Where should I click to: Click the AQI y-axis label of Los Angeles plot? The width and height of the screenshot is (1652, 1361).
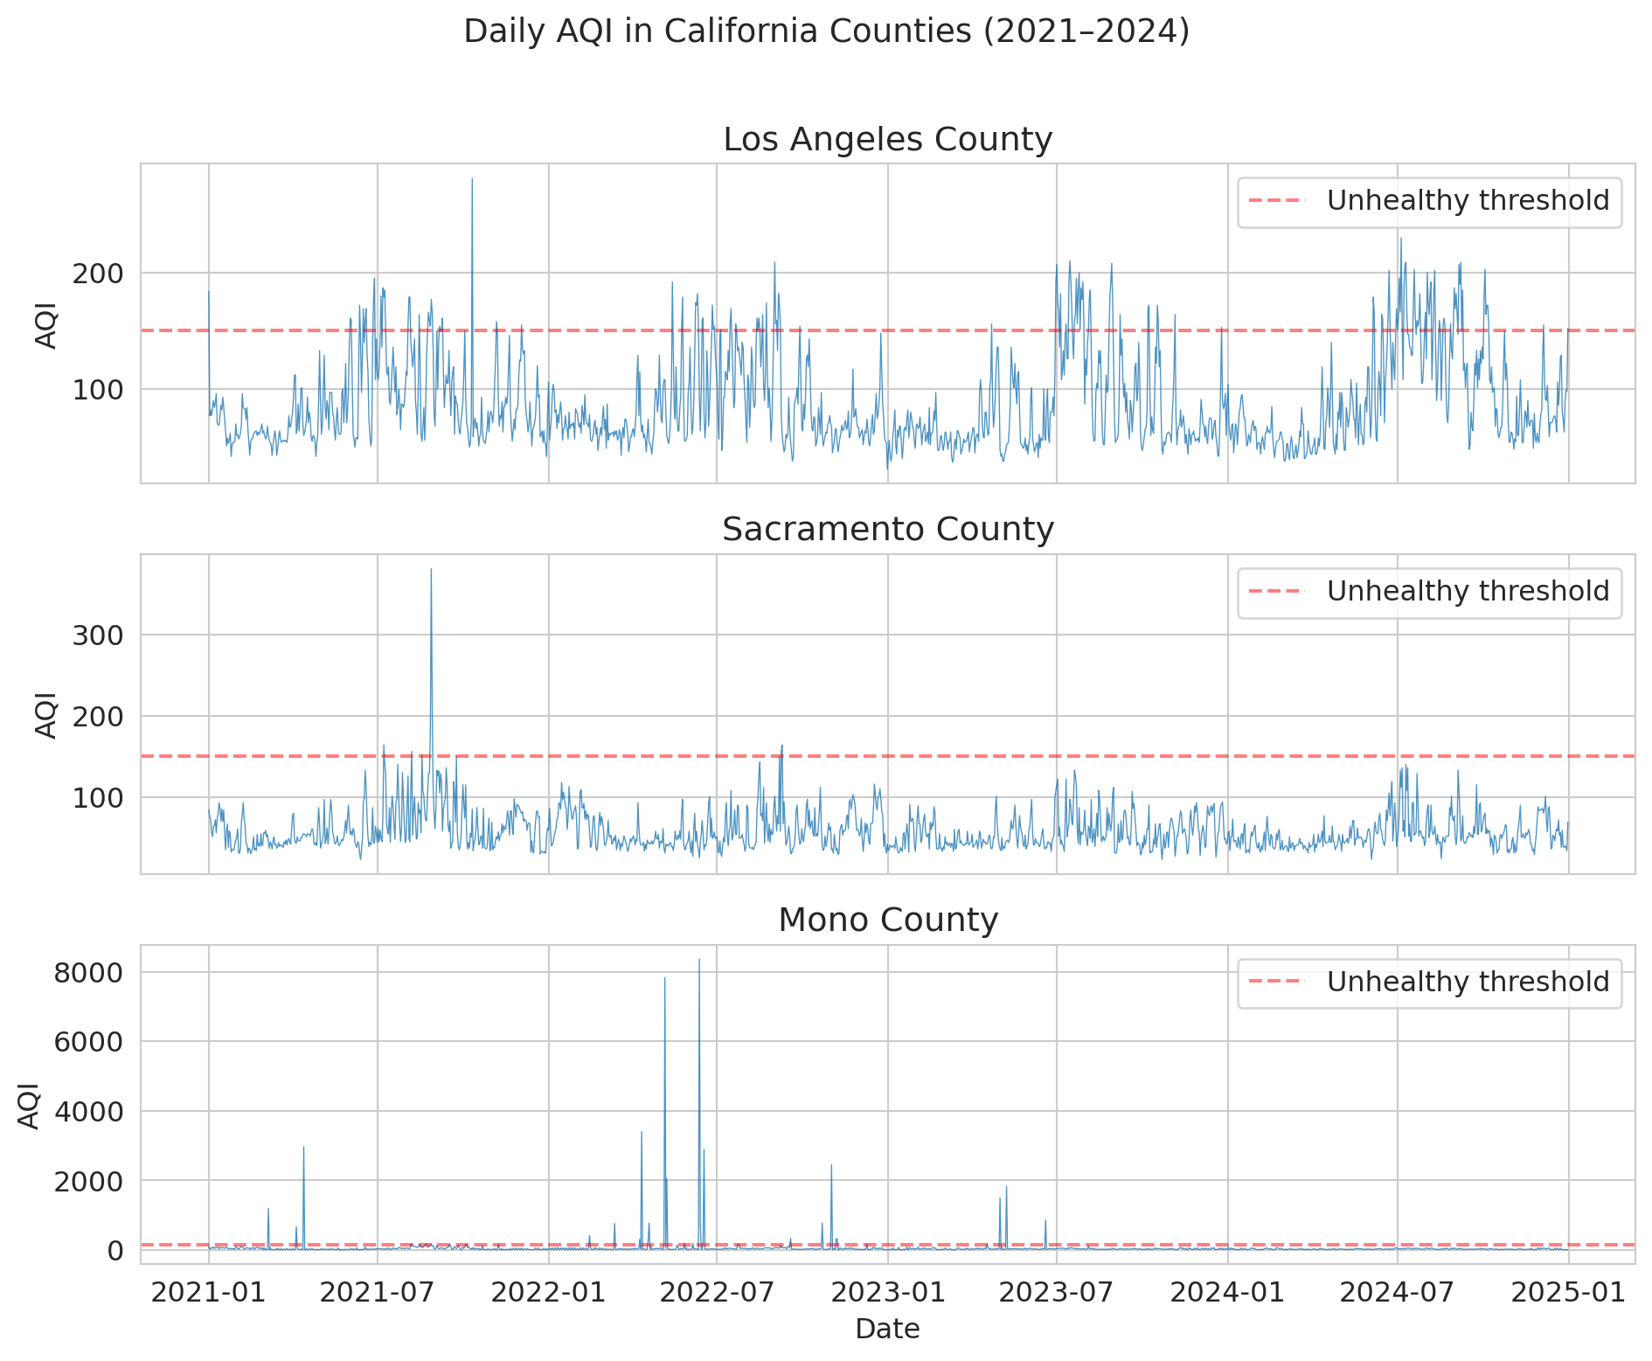pyautogui.click(x=45, y=325)
